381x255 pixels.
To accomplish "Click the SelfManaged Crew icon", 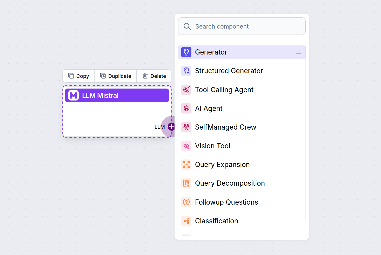I will (186, 127).
